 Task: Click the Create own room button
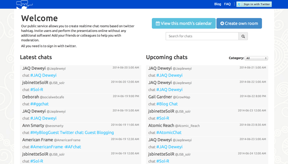coord(239,23)
